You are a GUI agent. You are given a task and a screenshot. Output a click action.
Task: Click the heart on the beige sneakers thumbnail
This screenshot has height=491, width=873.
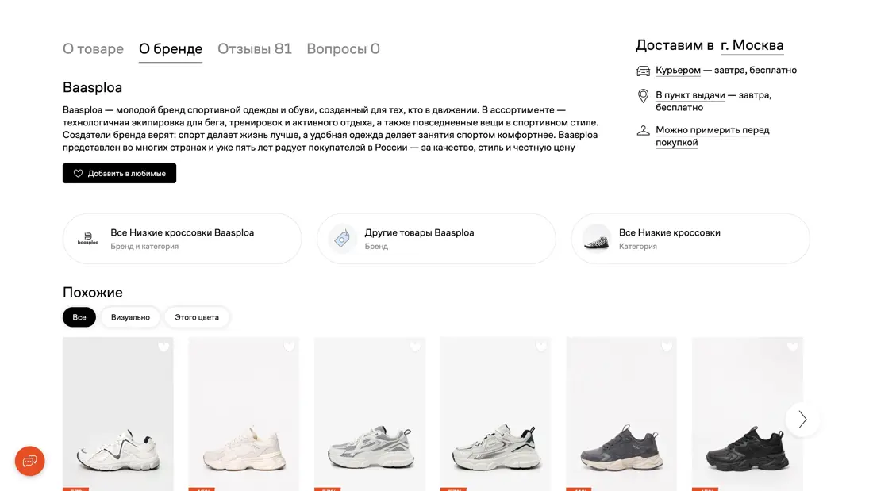click(x=289, y=347)
